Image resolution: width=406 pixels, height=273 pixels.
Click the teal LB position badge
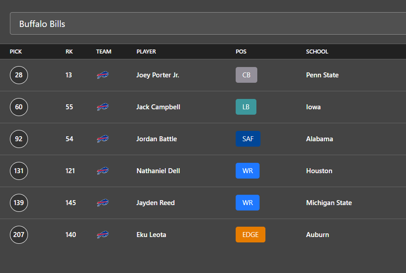246,107
